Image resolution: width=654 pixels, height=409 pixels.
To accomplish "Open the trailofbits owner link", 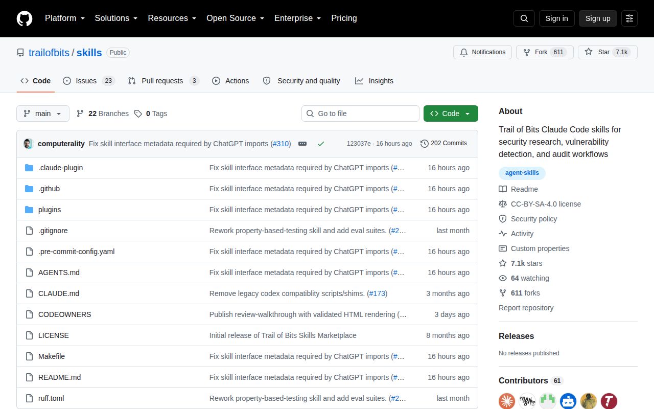I will point(49,53).
